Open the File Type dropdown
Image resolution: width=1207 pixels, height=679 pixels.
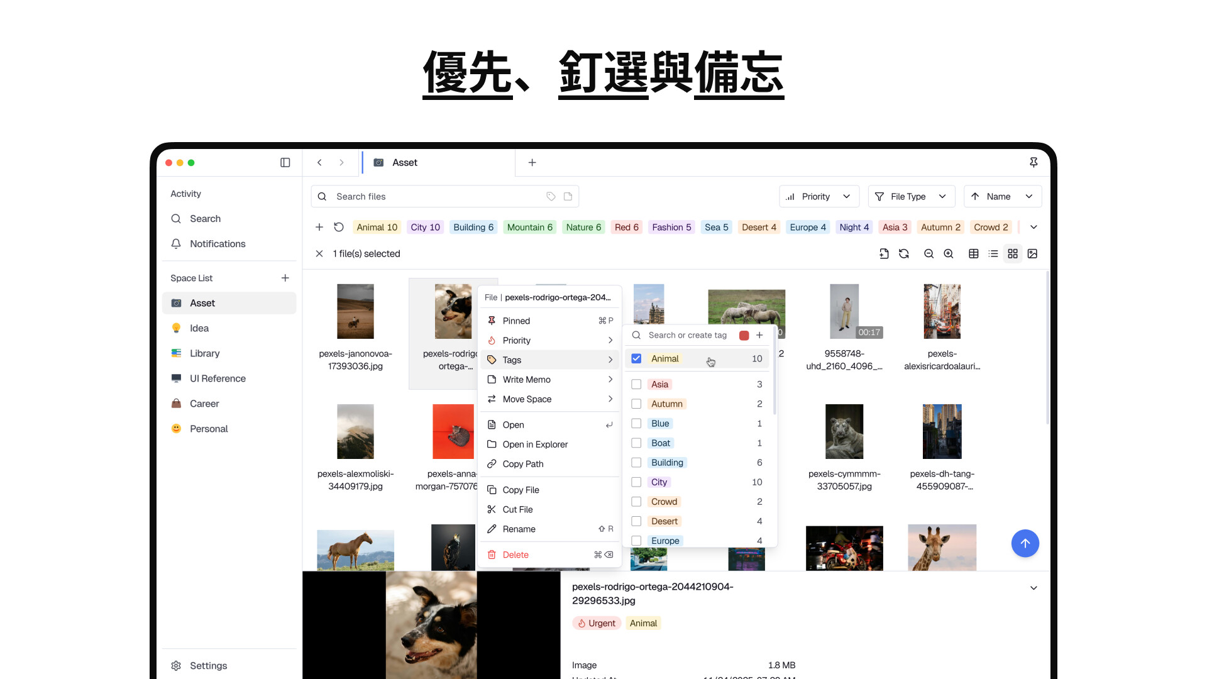tap(911, 197)
